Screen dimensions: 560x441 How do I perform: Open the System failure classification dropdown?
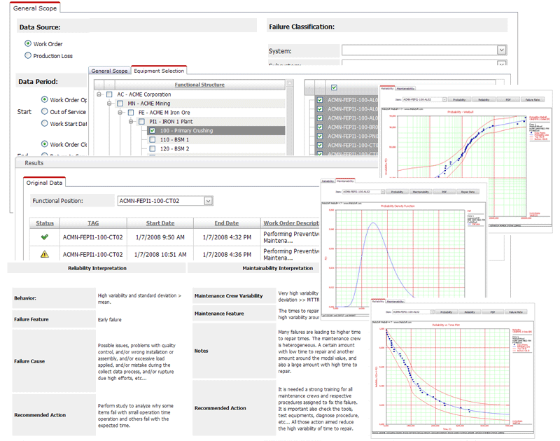click(x=501, y=50)
